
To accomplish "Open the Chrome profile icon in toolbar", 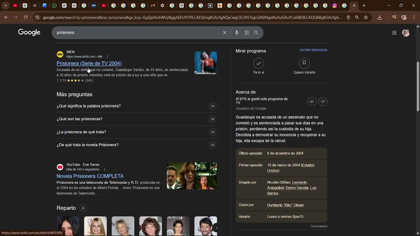I will coord(404,17).
